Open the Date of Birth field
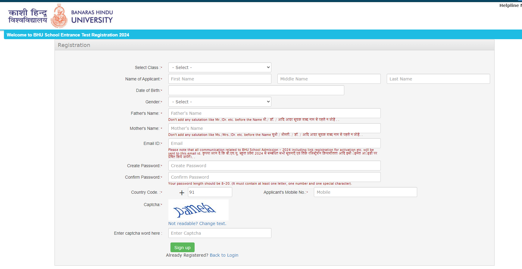 pos(256,90)
